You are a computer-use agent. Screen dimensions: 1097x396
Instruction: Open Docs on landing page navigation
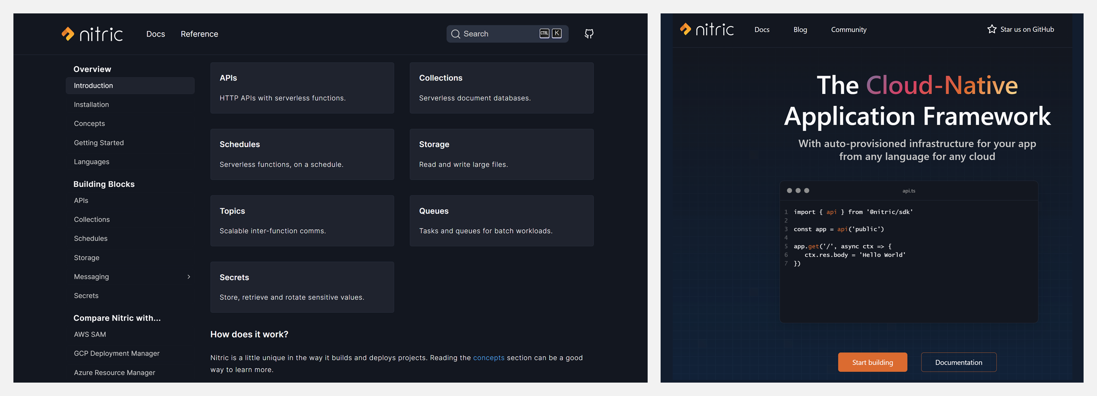[x=762, y=29]
